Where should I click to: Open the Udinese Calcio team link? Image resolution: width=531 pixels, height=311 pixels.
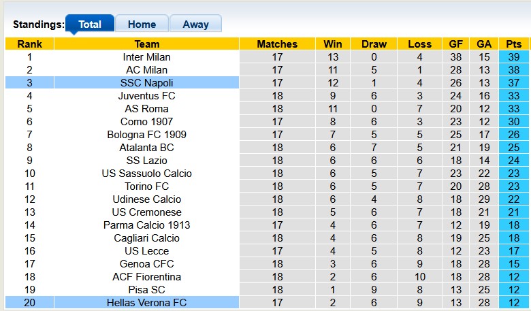tap(147, 199)
